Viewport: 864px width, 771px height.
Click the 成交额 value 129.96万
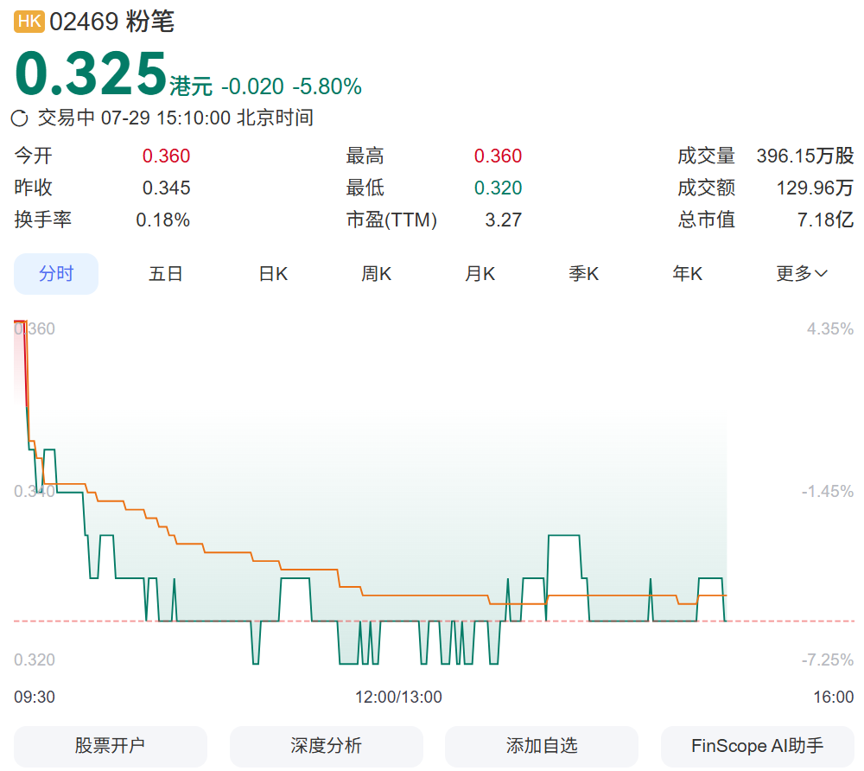click(815, 188)
